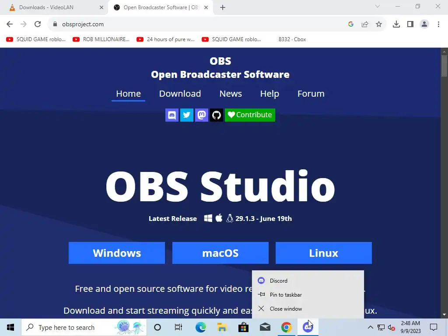448x336 pixels.
Task: Share this page icon
Action: 365,24
